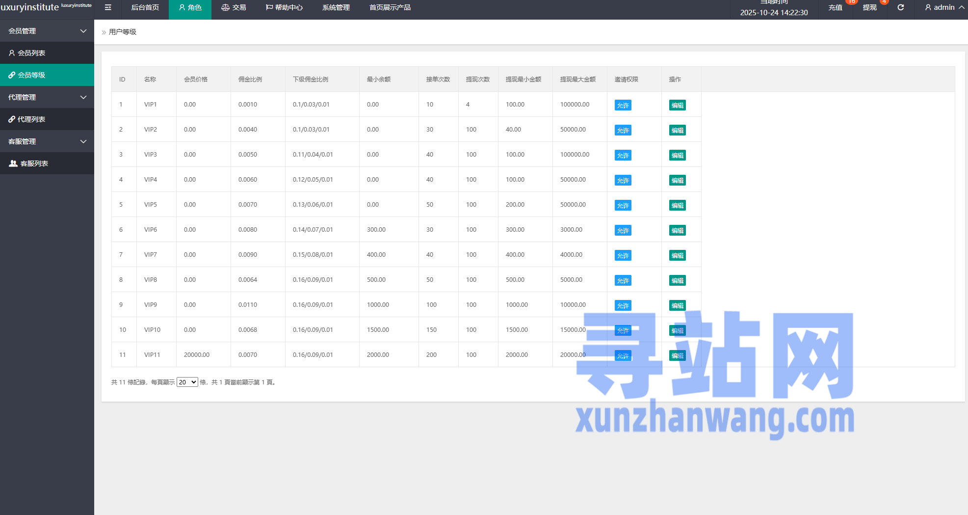Screen dimensions: 968x515
Task: Click 编辑 button for VIP3
Action: (677, 155)
